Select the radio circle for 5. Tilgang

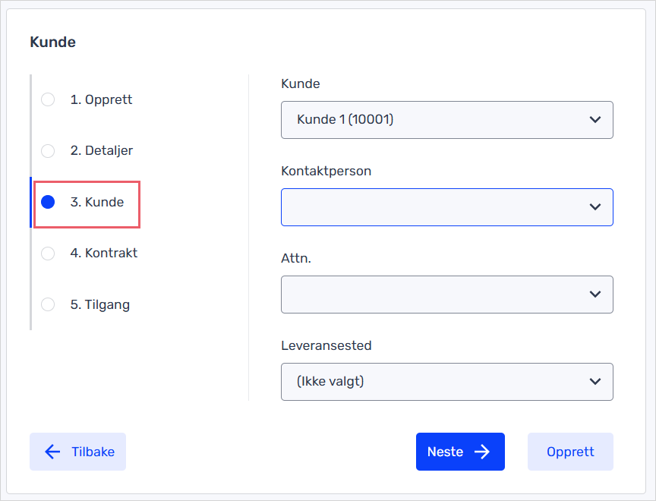[x=48, y=304]
